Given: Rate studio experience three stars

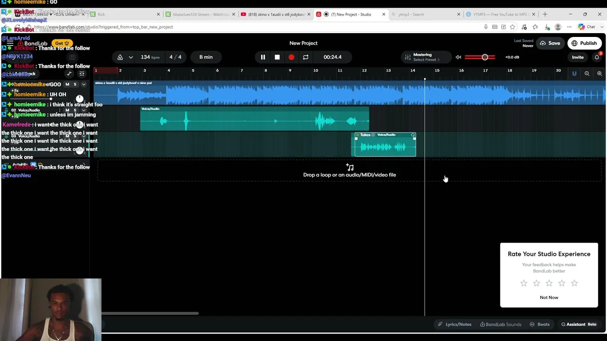Looking at the screenshot, I should pyautogui.click(x=549, y=283).
